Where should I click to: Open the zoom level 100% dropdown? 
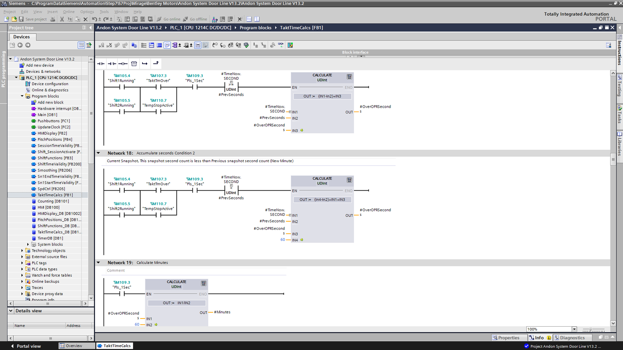coord(574,329)
